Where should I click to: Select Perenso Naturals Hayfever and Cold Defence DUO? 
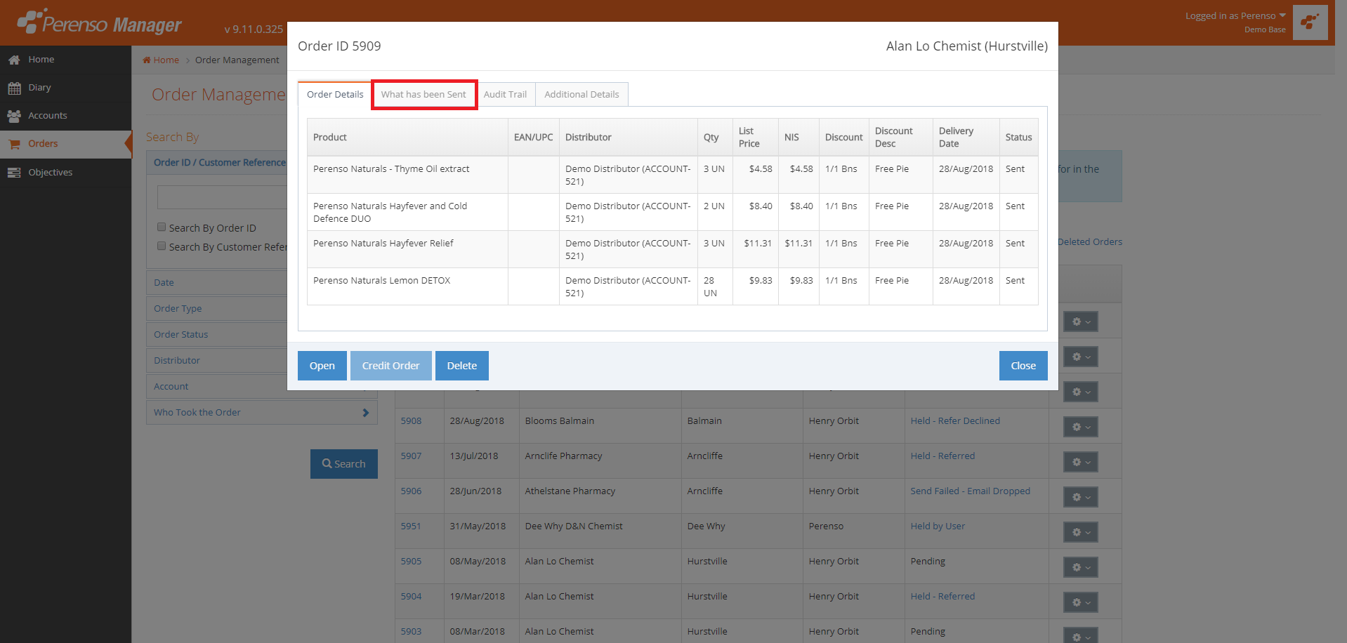point(672,212)
